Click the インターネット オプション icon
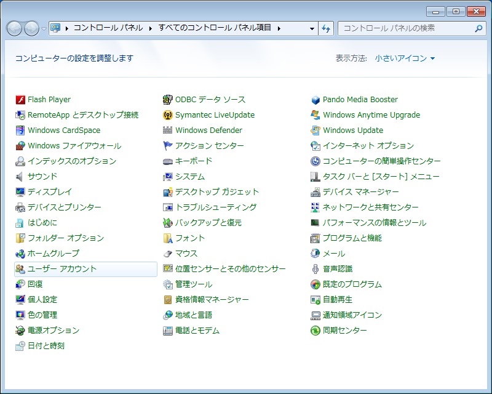492x394 pixels. [x=315, y=146]
